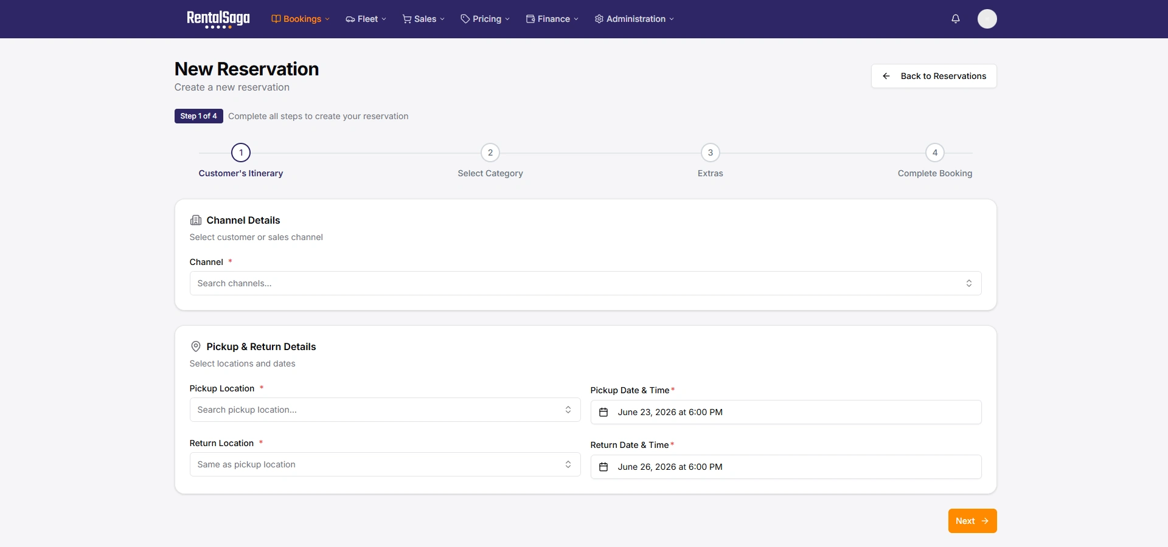
Task: Click the Complete Booking step label
Action: pos(935,173)
